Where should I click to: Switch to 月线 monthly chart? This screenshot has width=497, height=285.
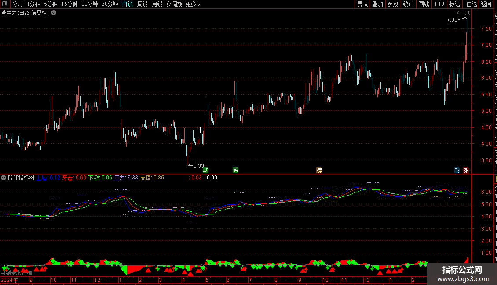157,4
